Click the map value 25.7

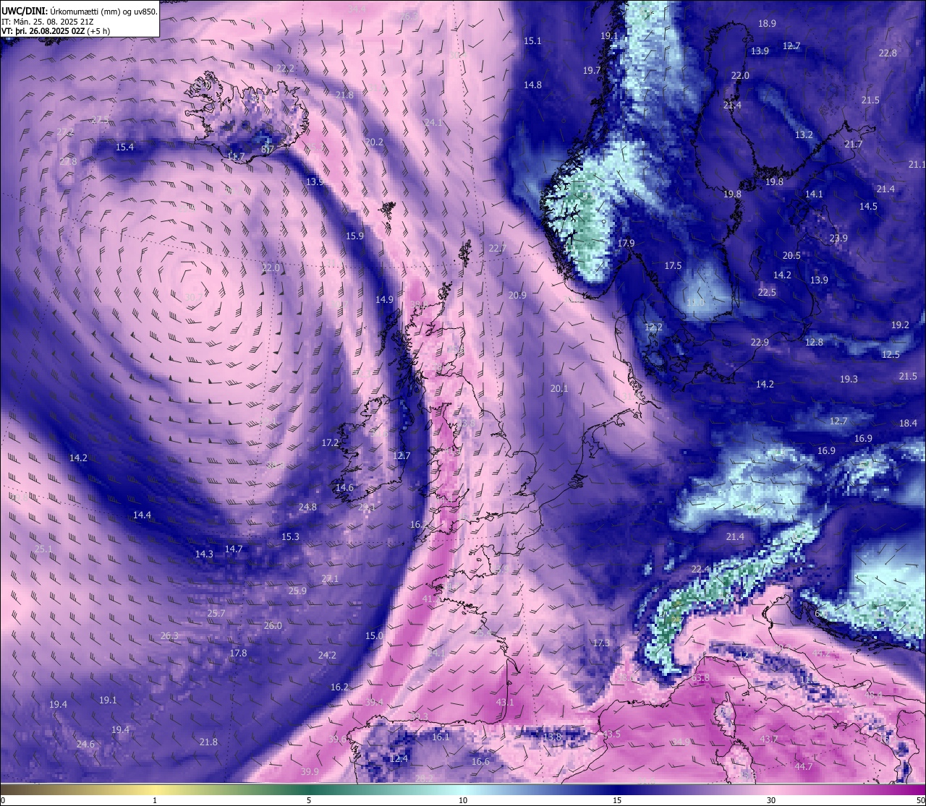(216, 614)
